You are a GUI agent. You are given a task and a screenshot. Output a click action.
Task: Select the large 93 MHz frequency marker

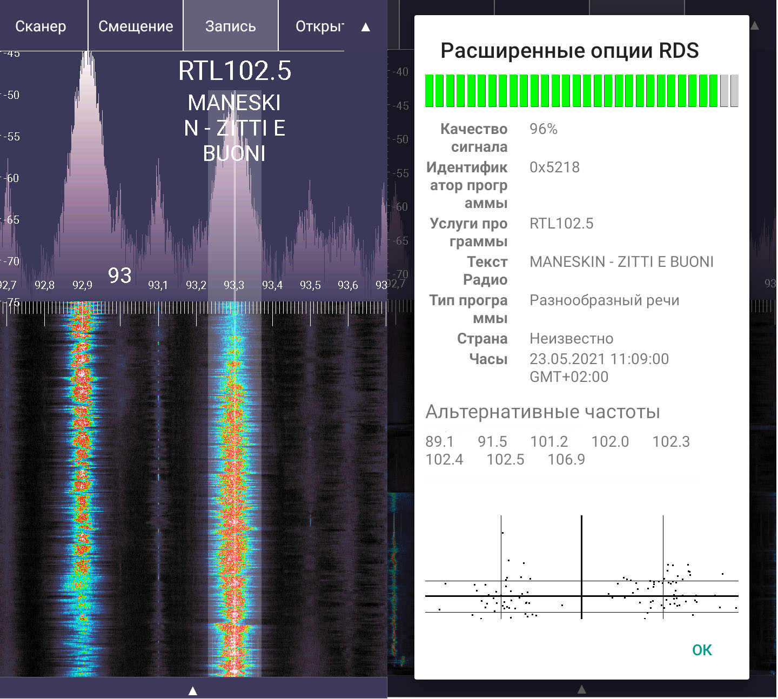[x=119, y=275]
